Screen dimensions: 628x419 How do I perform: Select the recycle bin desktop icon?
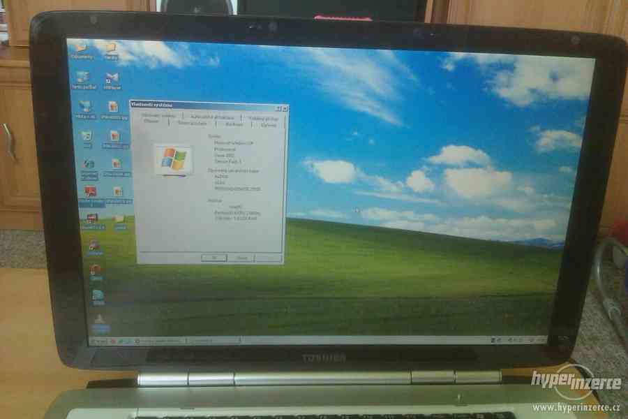(87, 139)
